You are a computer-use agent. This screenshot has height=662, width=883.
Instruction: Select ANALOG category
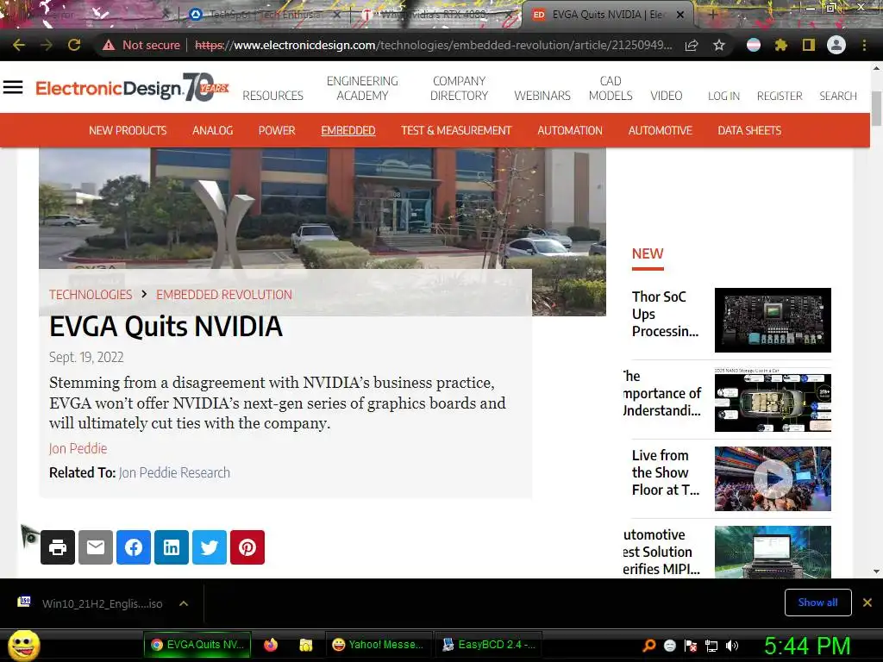pyautogui.click(x=212, y=131)
